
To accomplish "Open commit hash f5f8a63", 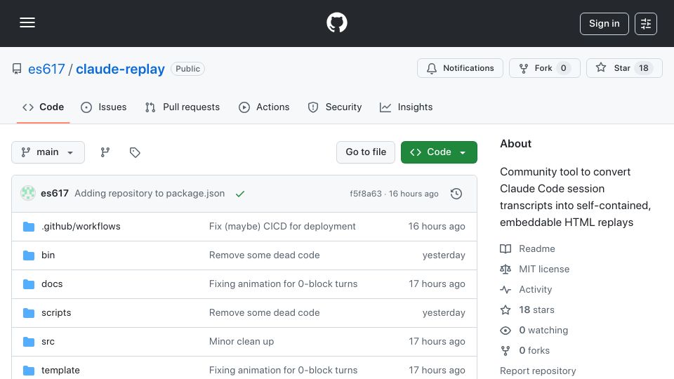I will [x=365, y=194].
